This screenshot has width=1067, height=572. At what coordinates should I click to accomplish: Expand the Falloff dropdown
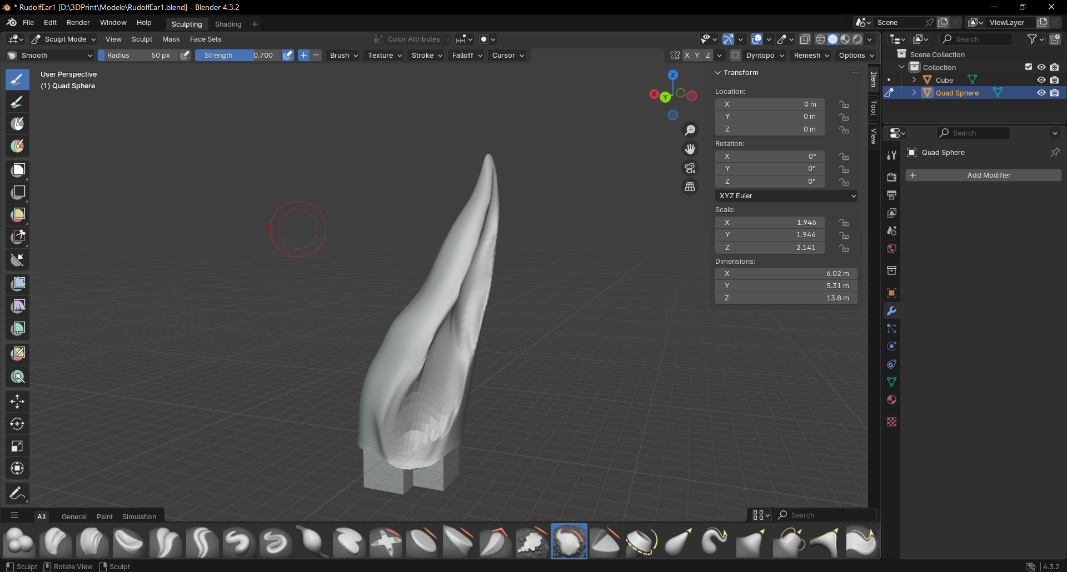coord(467,56)
